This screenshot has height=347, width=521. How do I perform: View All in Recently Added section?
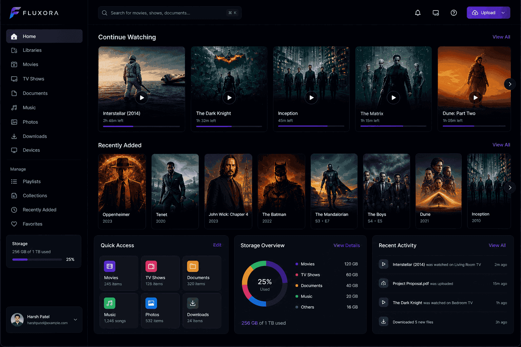pos(501,145)
